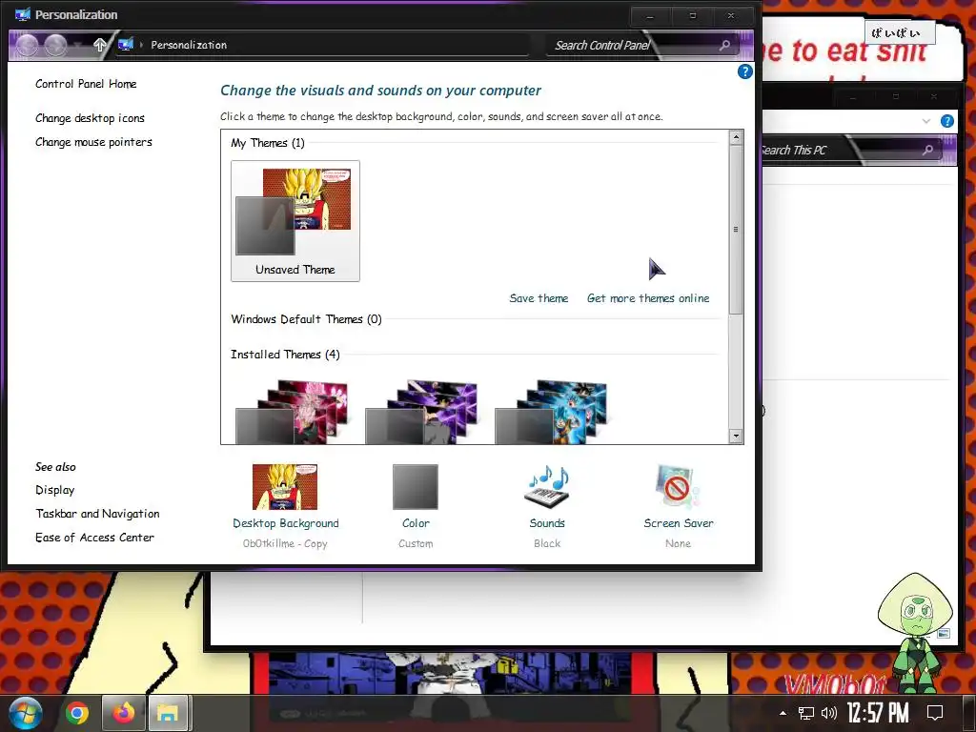The height and width of the screenshot is (732, 976).
Task: Click the themes list scroll down arrow
Action: click(736, 437)
